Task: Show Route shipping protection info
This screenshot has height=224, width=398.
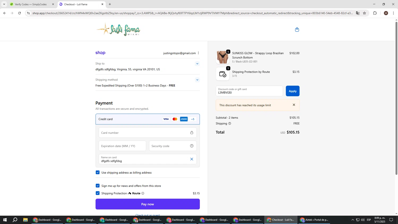Action: click(143, 193)
